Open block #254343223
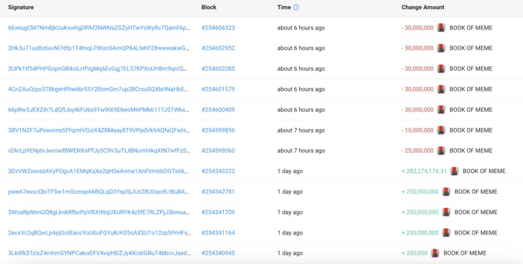 tap(218, 171)
